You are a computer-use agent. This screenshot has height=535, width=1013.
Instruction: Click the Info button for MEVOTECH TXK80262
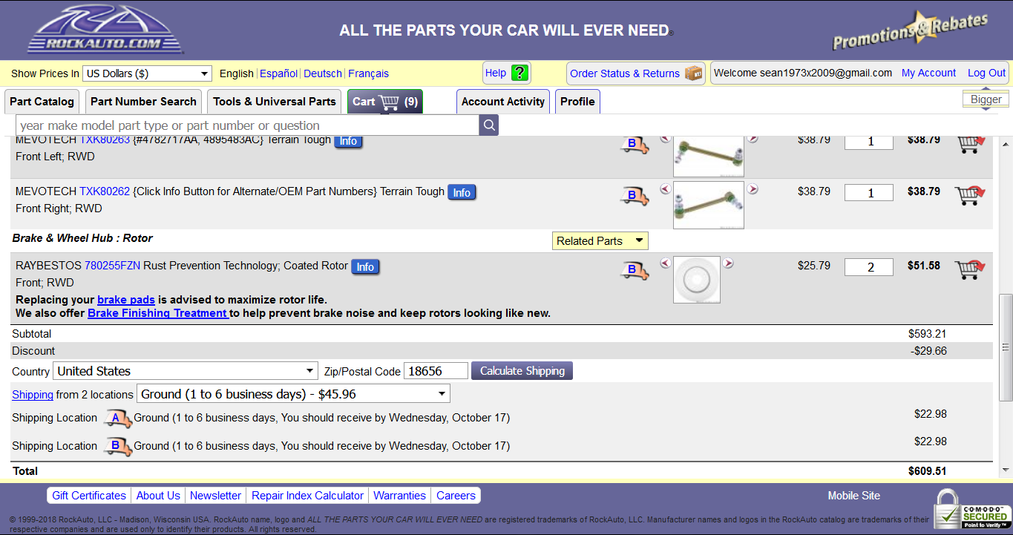click(x=462, y=192)
